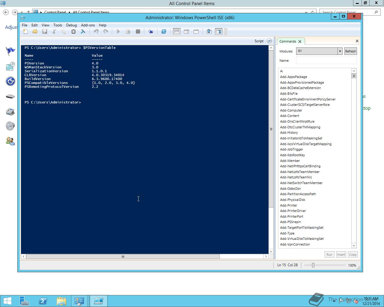Click the Copy button in Commands pane
Screen dimensions: 384x307
point(353,255)
